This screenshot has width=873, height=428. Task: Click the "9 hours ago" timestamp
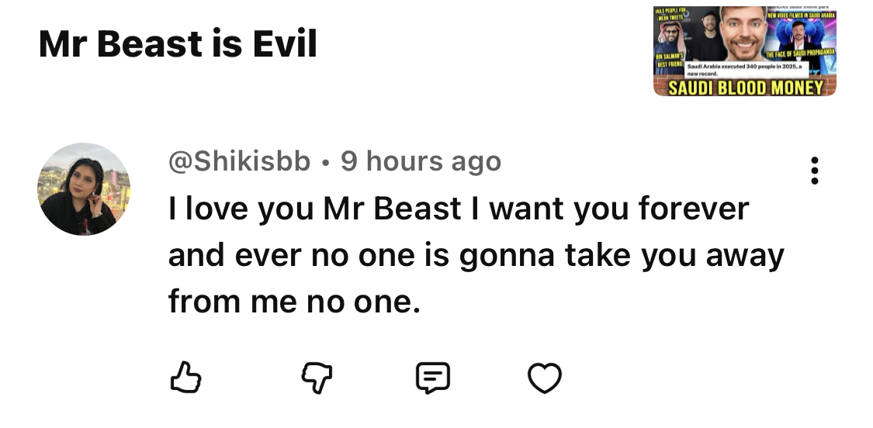421,161
